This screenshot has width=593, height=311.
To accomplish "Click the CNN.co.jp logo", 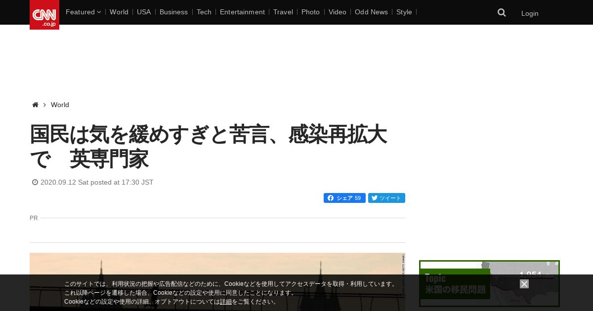I will (x=44, y=15).
